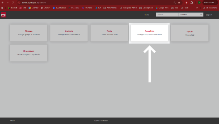Screen dimensions: 219x124
Task: Click the Submit Feedback link
Action: 101,121
